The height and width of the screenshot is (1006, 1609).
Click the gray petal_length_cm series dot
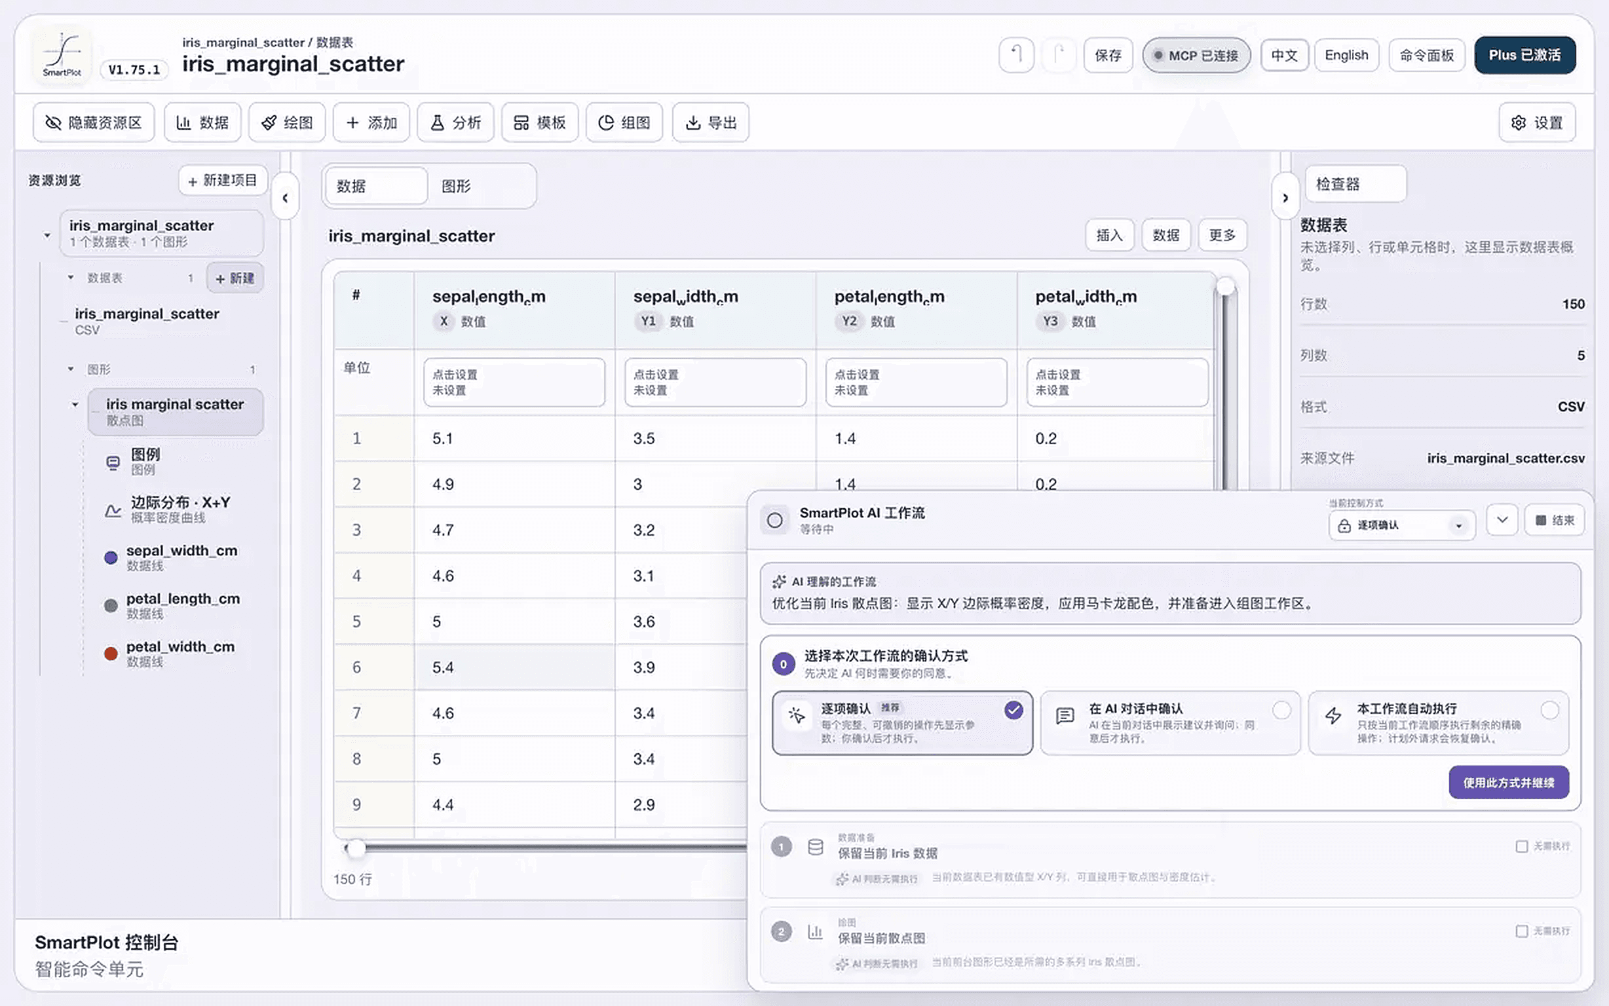111,605
